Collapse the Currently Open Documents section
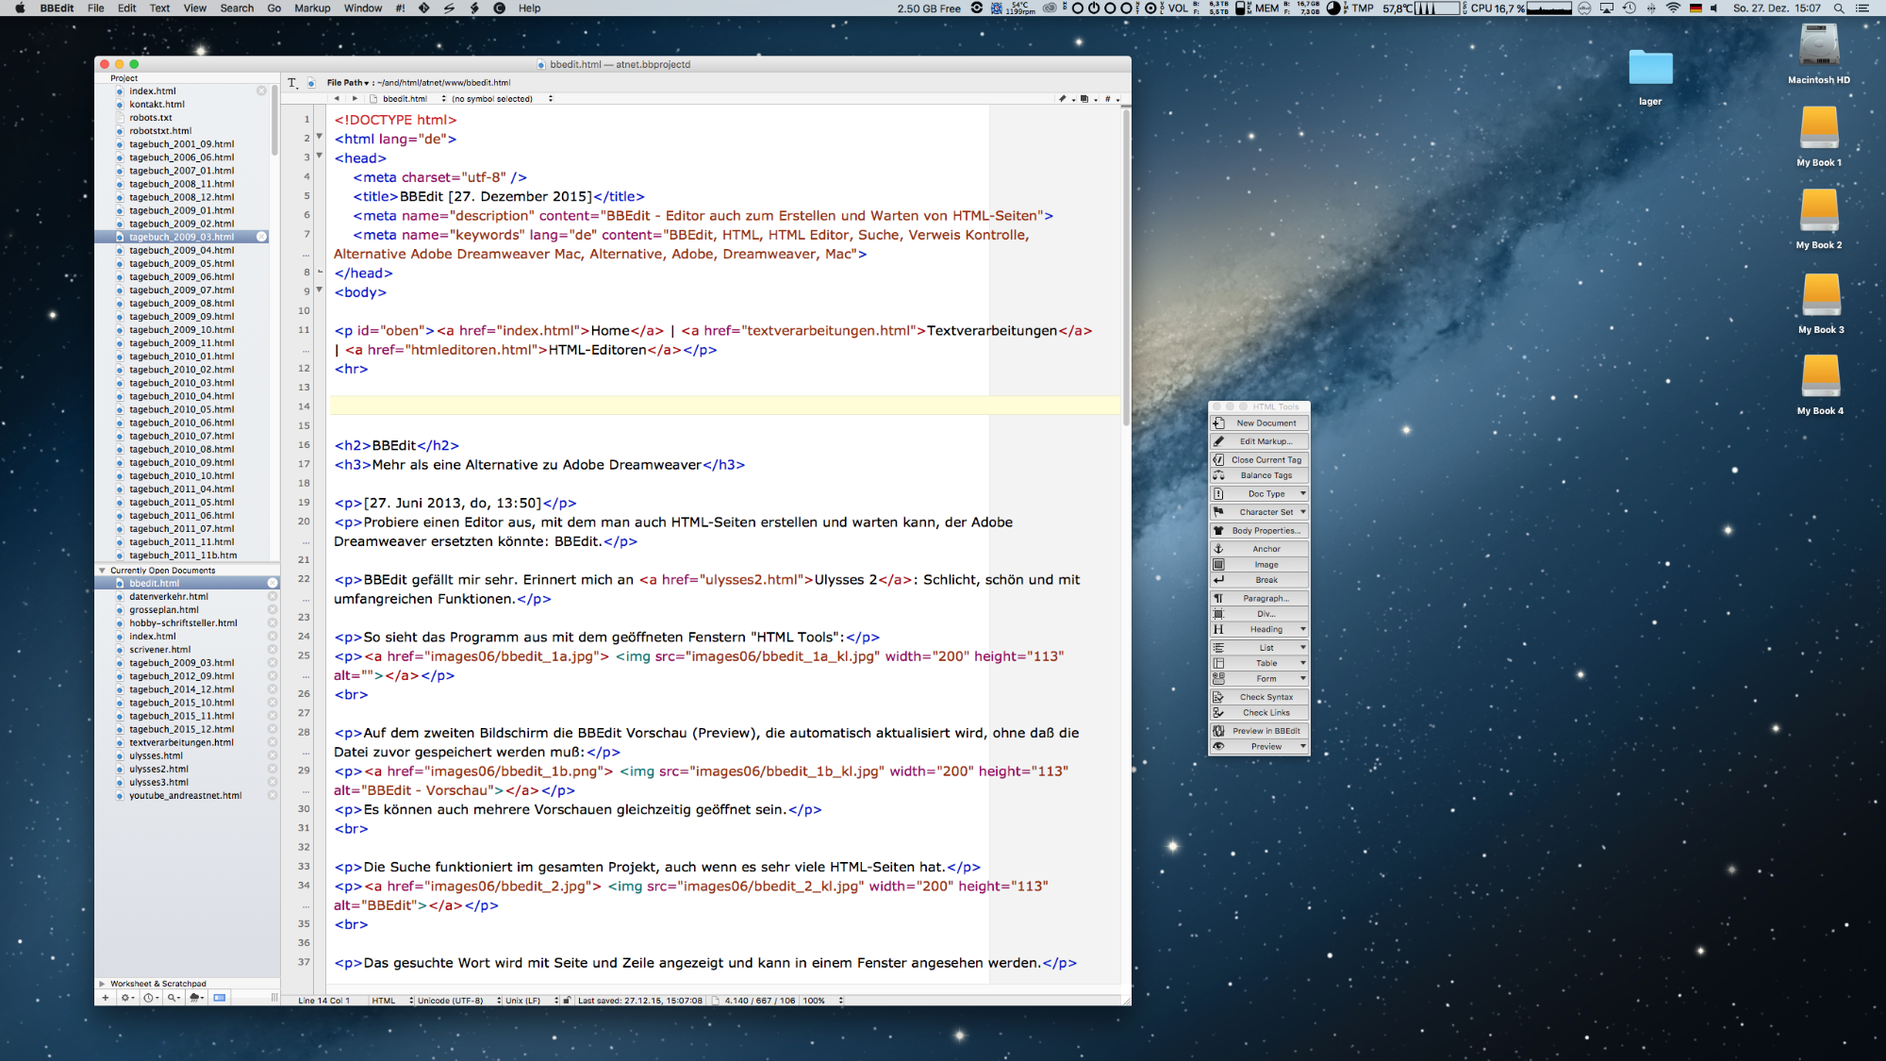This screenshot has height=1061, width=1886. click(102, 571)
